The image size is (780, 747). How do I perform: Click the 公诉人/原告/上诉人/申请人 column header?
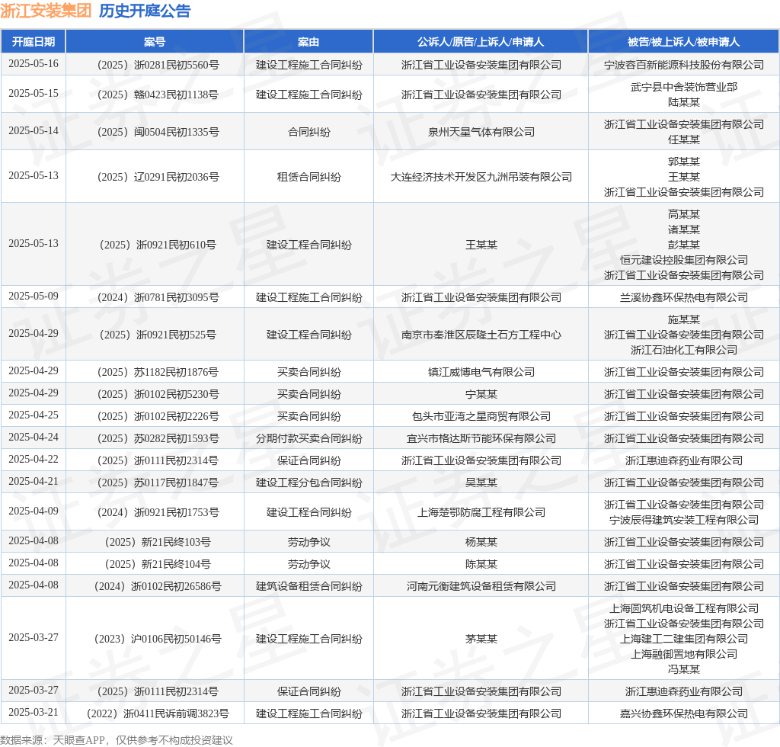481,42
